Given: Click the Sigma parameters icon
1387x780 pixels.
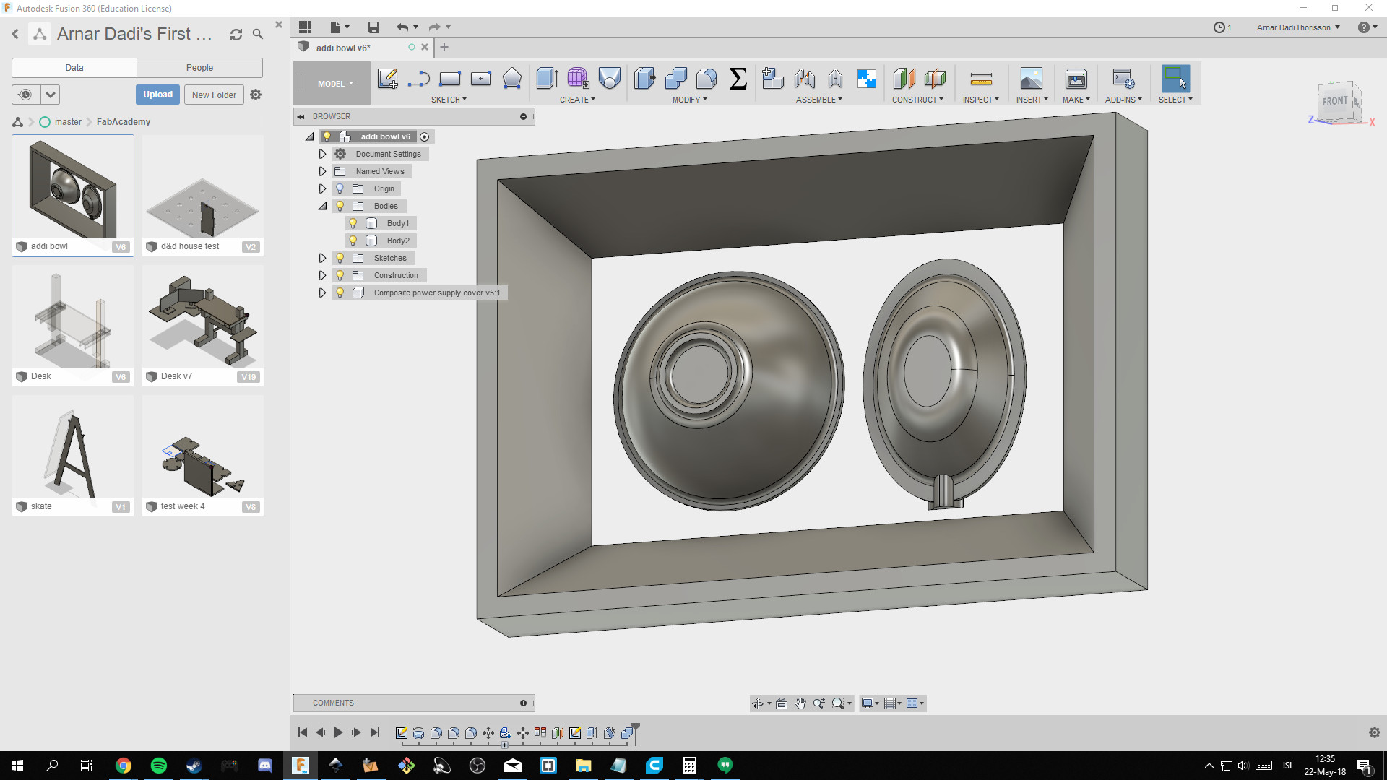Looking at the screenshot, I should pyautogui.click(x=738, y=79).
